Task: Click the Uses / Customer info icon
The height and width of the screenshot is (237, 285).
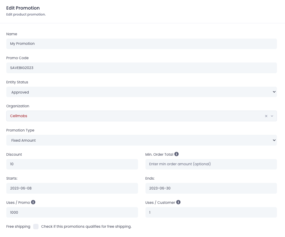Action: (x=178, y=202)
